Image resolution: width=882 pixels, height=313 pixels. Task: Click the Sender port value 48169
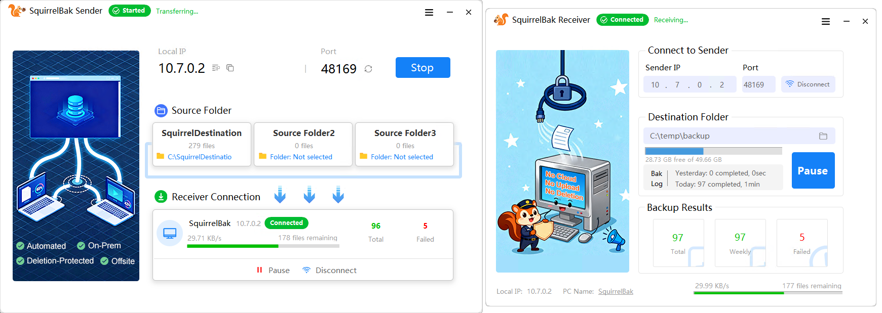(339, 69)
